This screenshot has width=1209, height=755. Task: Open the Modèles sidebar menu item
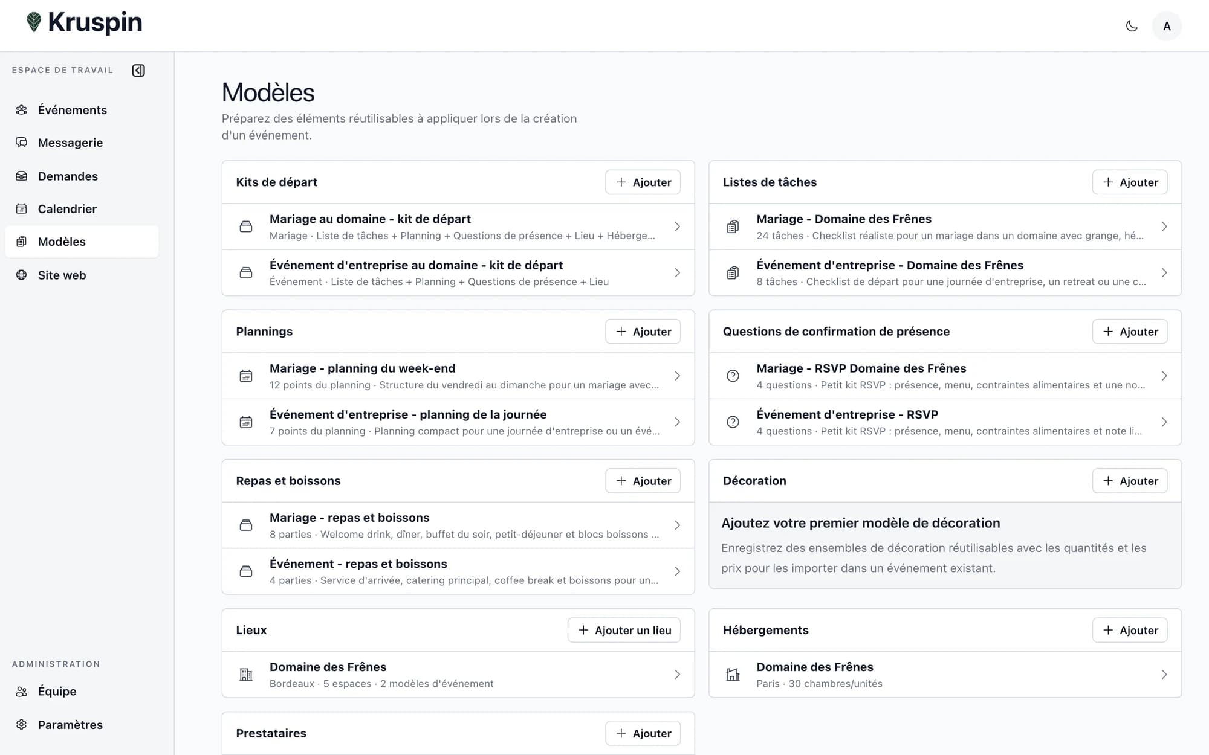(82, 242)
